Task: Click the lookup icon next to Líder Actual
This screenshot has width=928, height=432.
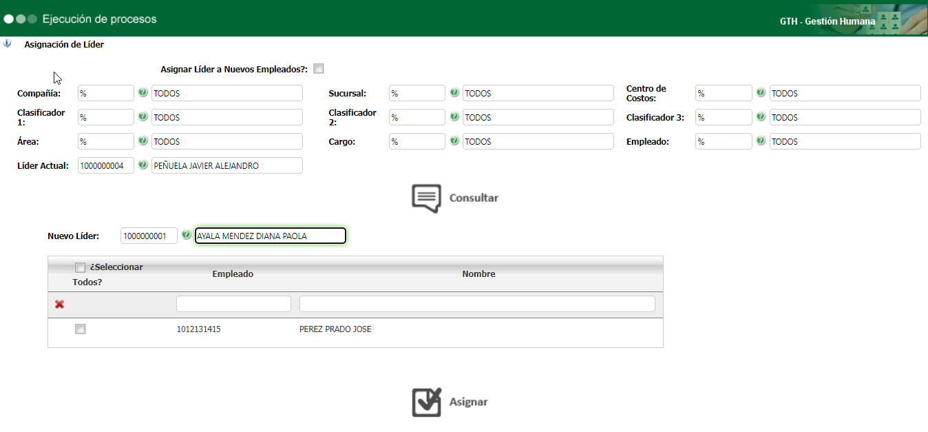Action: coord(143,165)
